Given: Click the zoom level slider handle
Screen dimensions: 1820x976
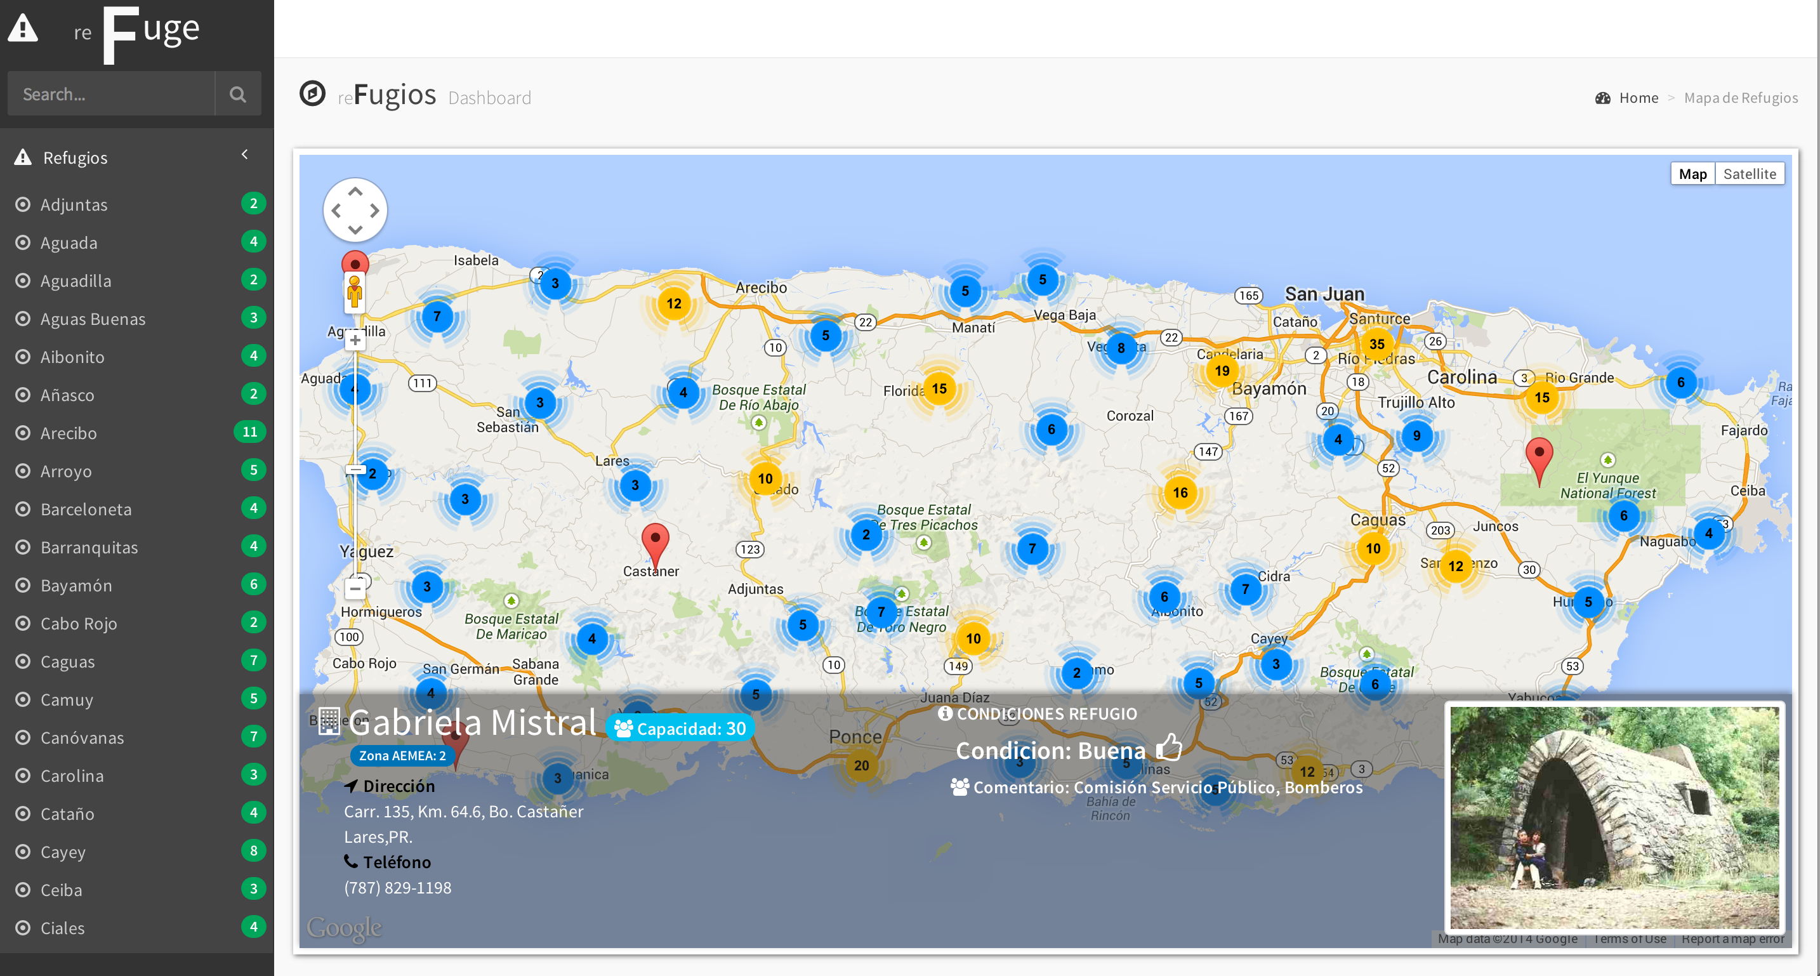Looking at the screenshot, I should click(x=355, y=470).
